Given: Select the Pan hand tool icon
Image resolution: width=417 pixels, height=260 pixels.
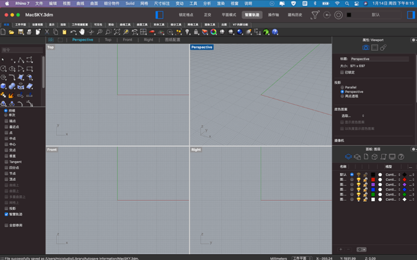Looking at the screenshot, I should pyautogui.click(x=82, y=32).
